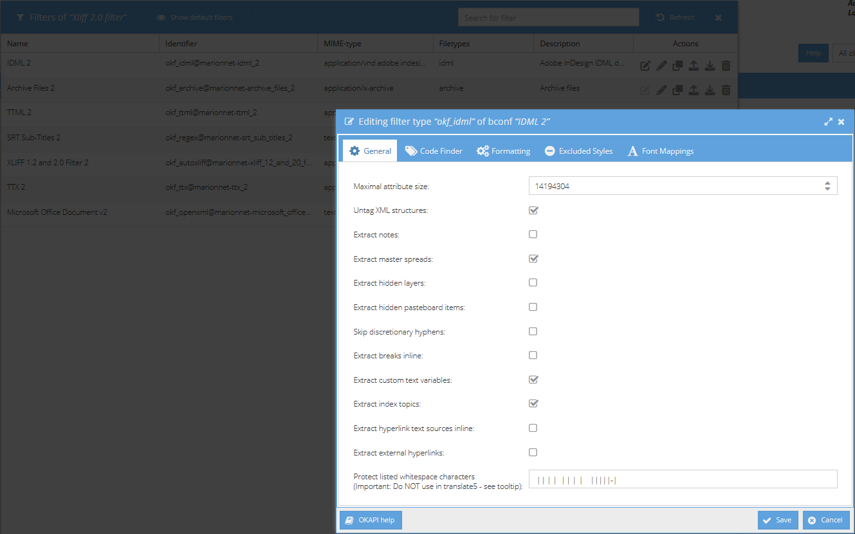Viewport: 855px width, 534px height.
Task: Decrease Maximal attribute size with down arrow
Action: tap(827, 189)
